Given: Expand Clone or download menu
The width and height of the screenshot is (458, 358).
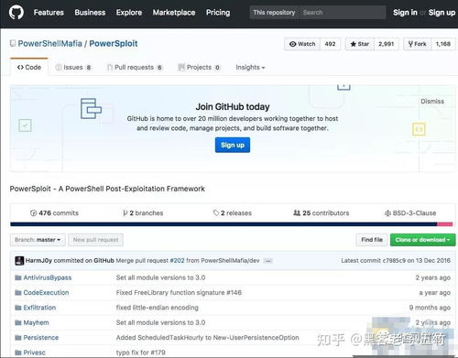Looking at the screenshot, I should click(x=422, y=240).
